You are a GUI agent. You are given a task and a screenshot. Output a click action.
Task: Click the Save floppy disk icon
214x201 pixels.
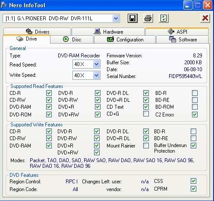(x=132, y=18)
